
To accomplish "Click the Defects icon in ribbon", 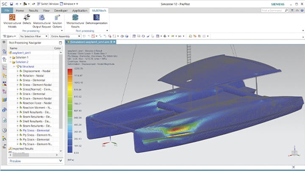I will (x=27, y=20).
